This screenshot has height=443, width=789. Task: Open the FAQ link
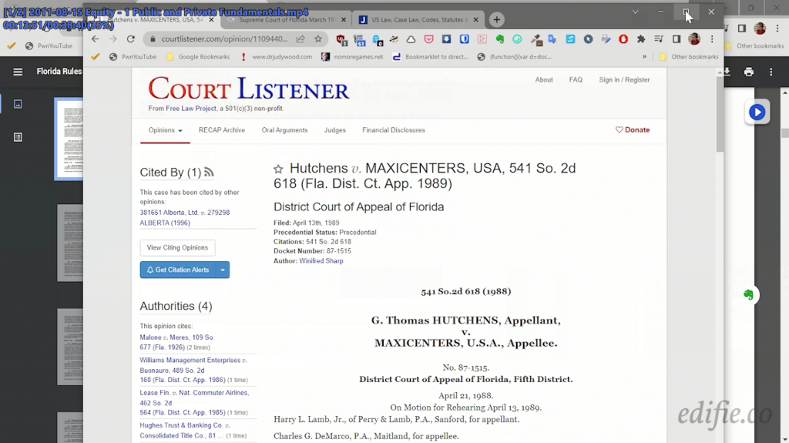[576, 80]
